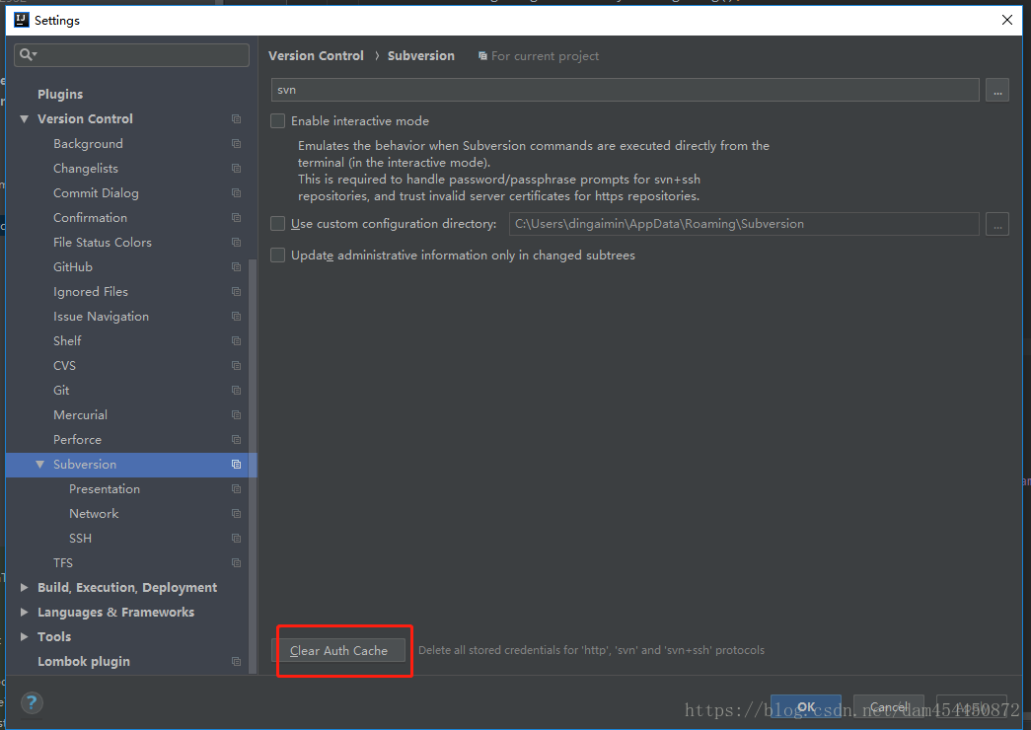The height and width of the screenshot is (730, 1031).
Task: Select Presentation under Subversion
Action: tap(105, 488)
